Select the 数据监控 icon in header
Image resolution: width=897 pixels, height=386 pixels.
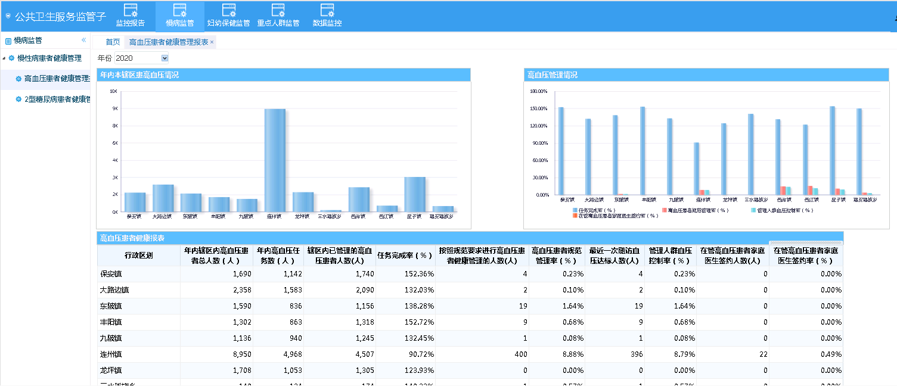[x=327, y=10]
